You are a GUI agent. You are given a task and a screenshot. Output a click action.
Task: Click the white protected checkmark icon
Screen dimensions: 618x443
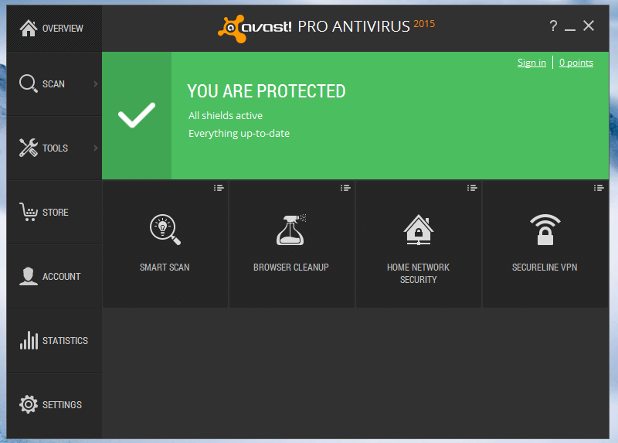coord(137,114)
